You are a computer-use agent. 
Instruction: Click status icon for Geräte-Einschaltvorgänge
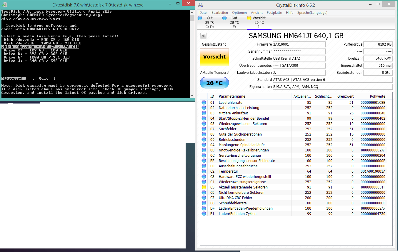tap(204, 155)
